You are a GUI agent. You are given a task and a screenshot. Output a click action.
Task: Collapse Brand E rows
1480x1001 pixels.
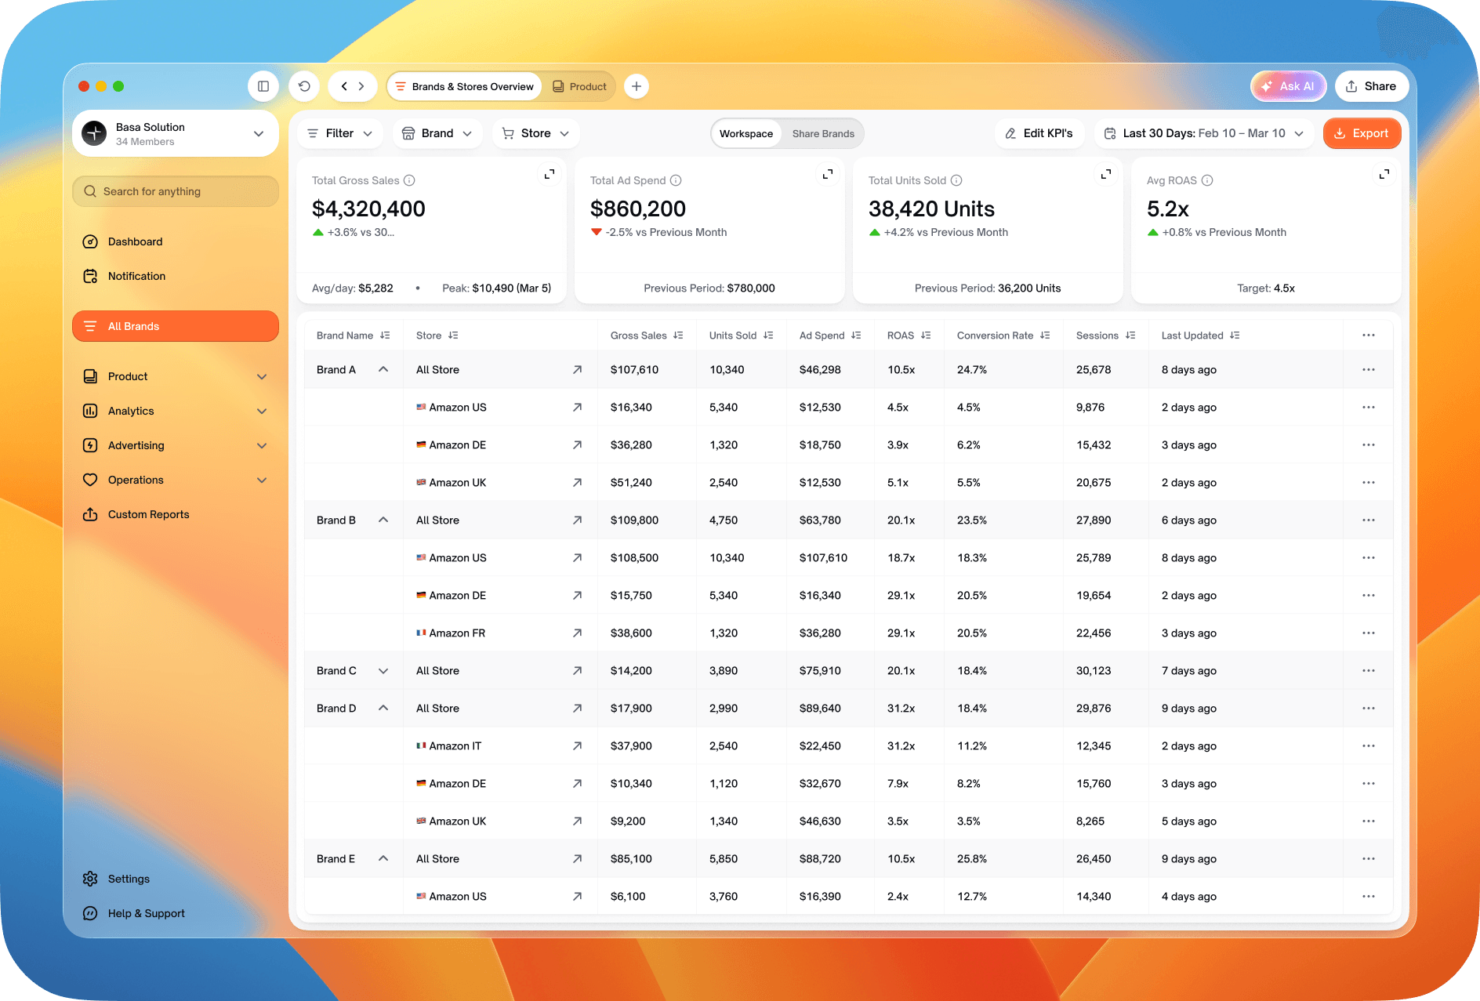[383, 858]
